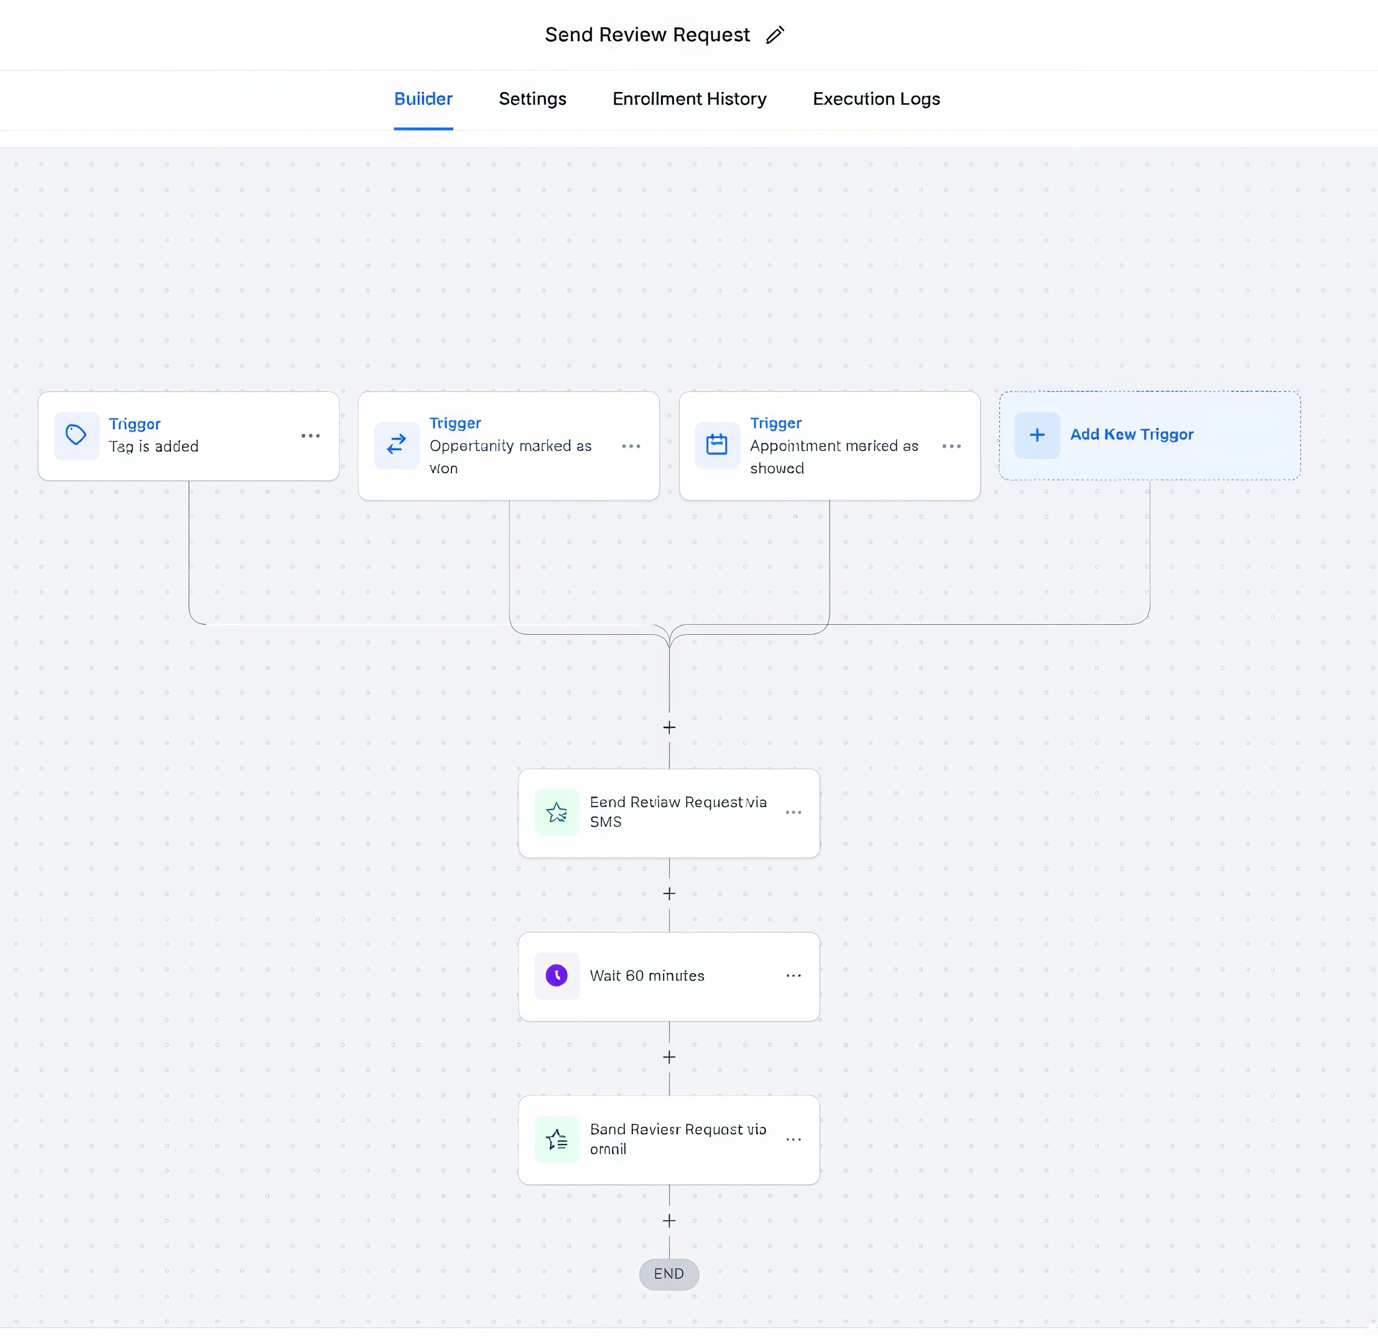Add step above SMS review request
Image resolution: width=1378 pixels, height=1343 pixels.
[669, 727]
